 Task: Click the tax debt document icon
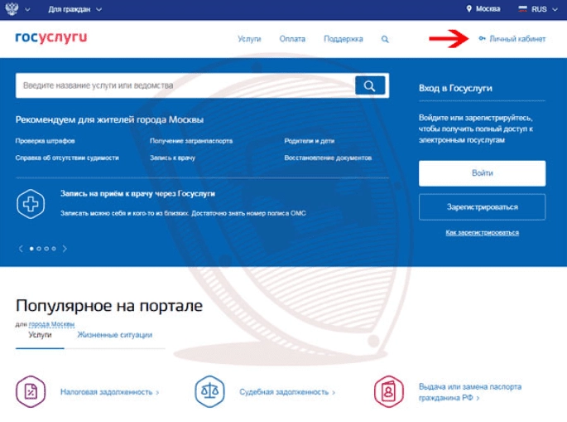(x=31, y=391)
